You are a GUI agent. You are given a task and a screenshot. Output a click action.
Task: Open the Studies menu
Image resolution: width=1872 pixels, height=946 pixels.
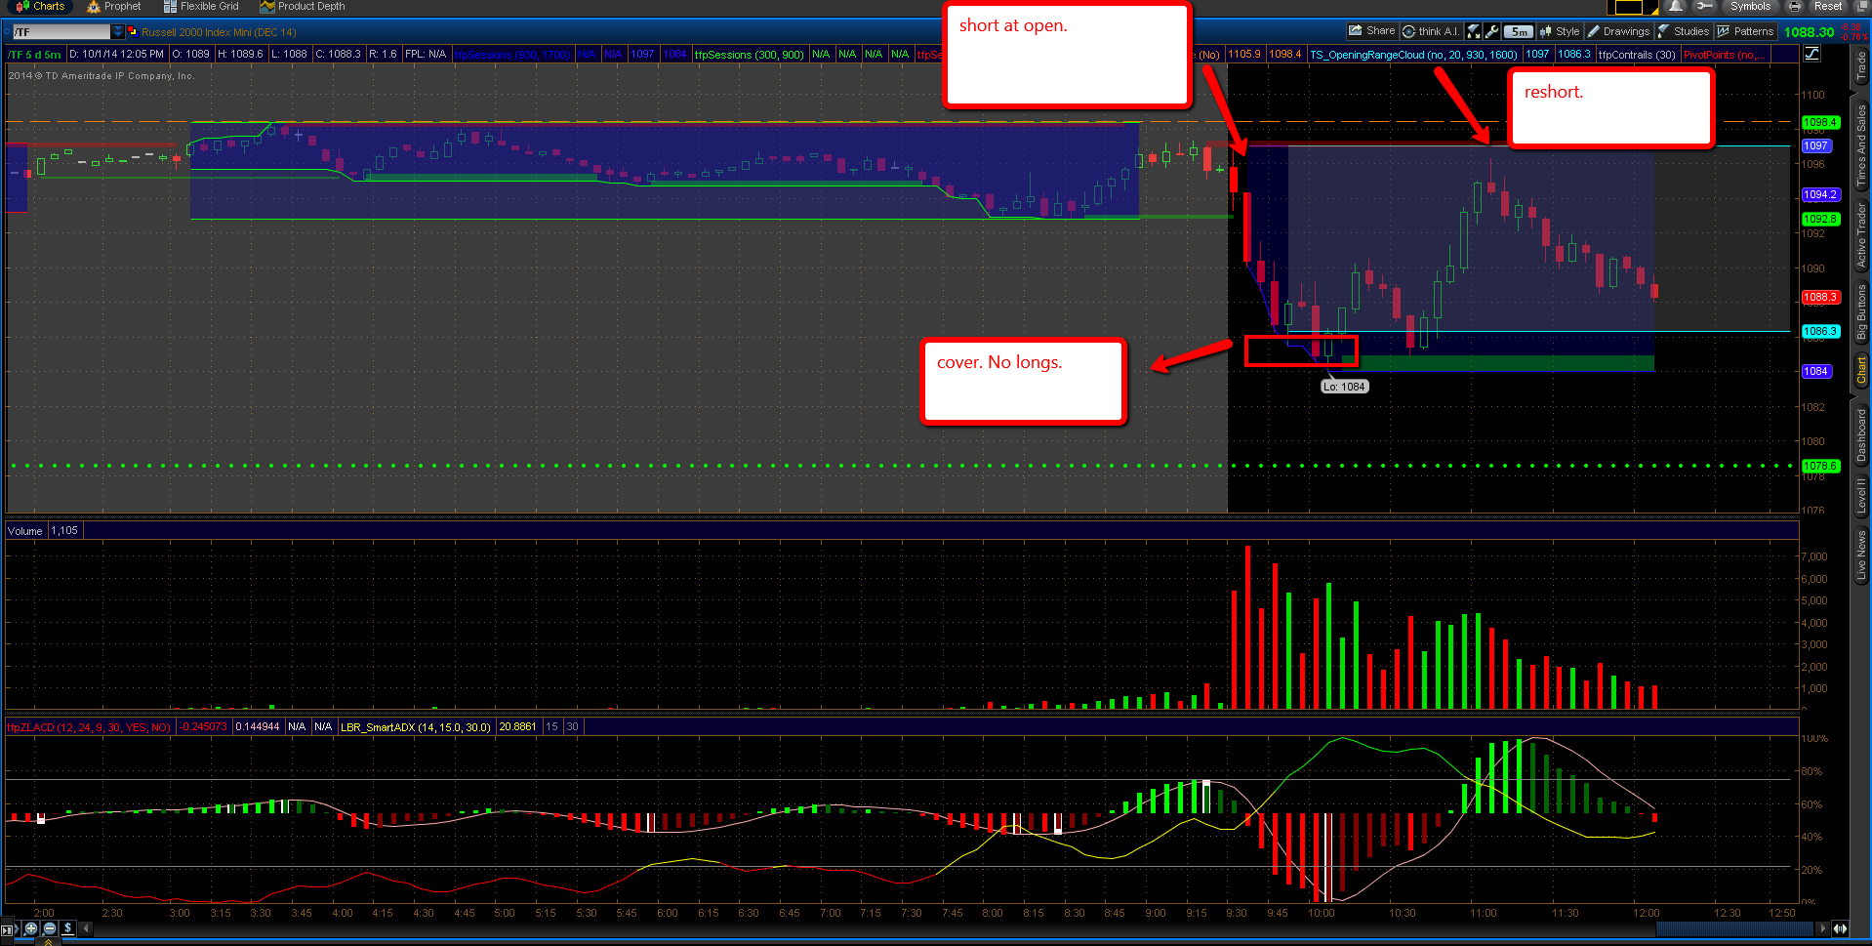point(1684,31)
